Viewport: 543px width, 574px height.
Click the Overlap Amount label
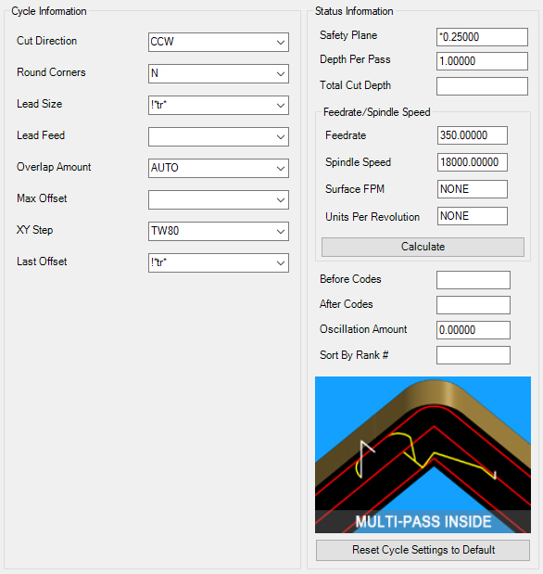click(x=54, y=167)
